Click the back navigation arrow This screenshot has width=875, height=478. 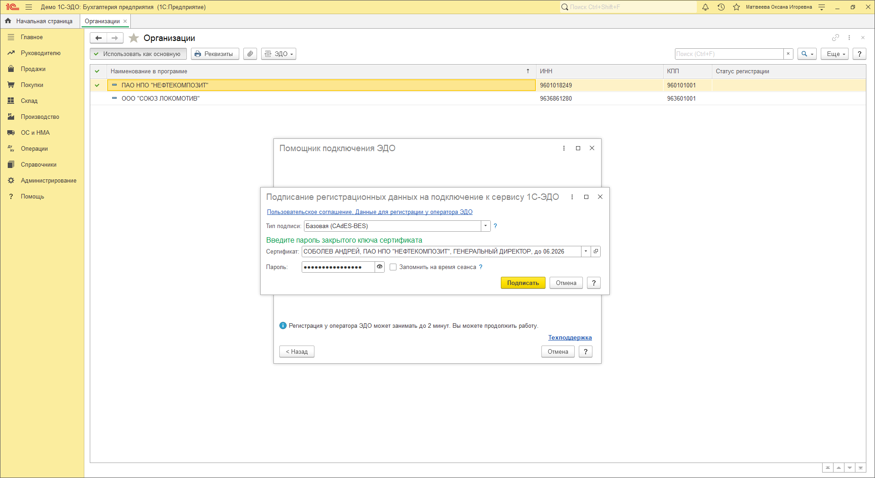pyautogui.click(x=98, y=38)
